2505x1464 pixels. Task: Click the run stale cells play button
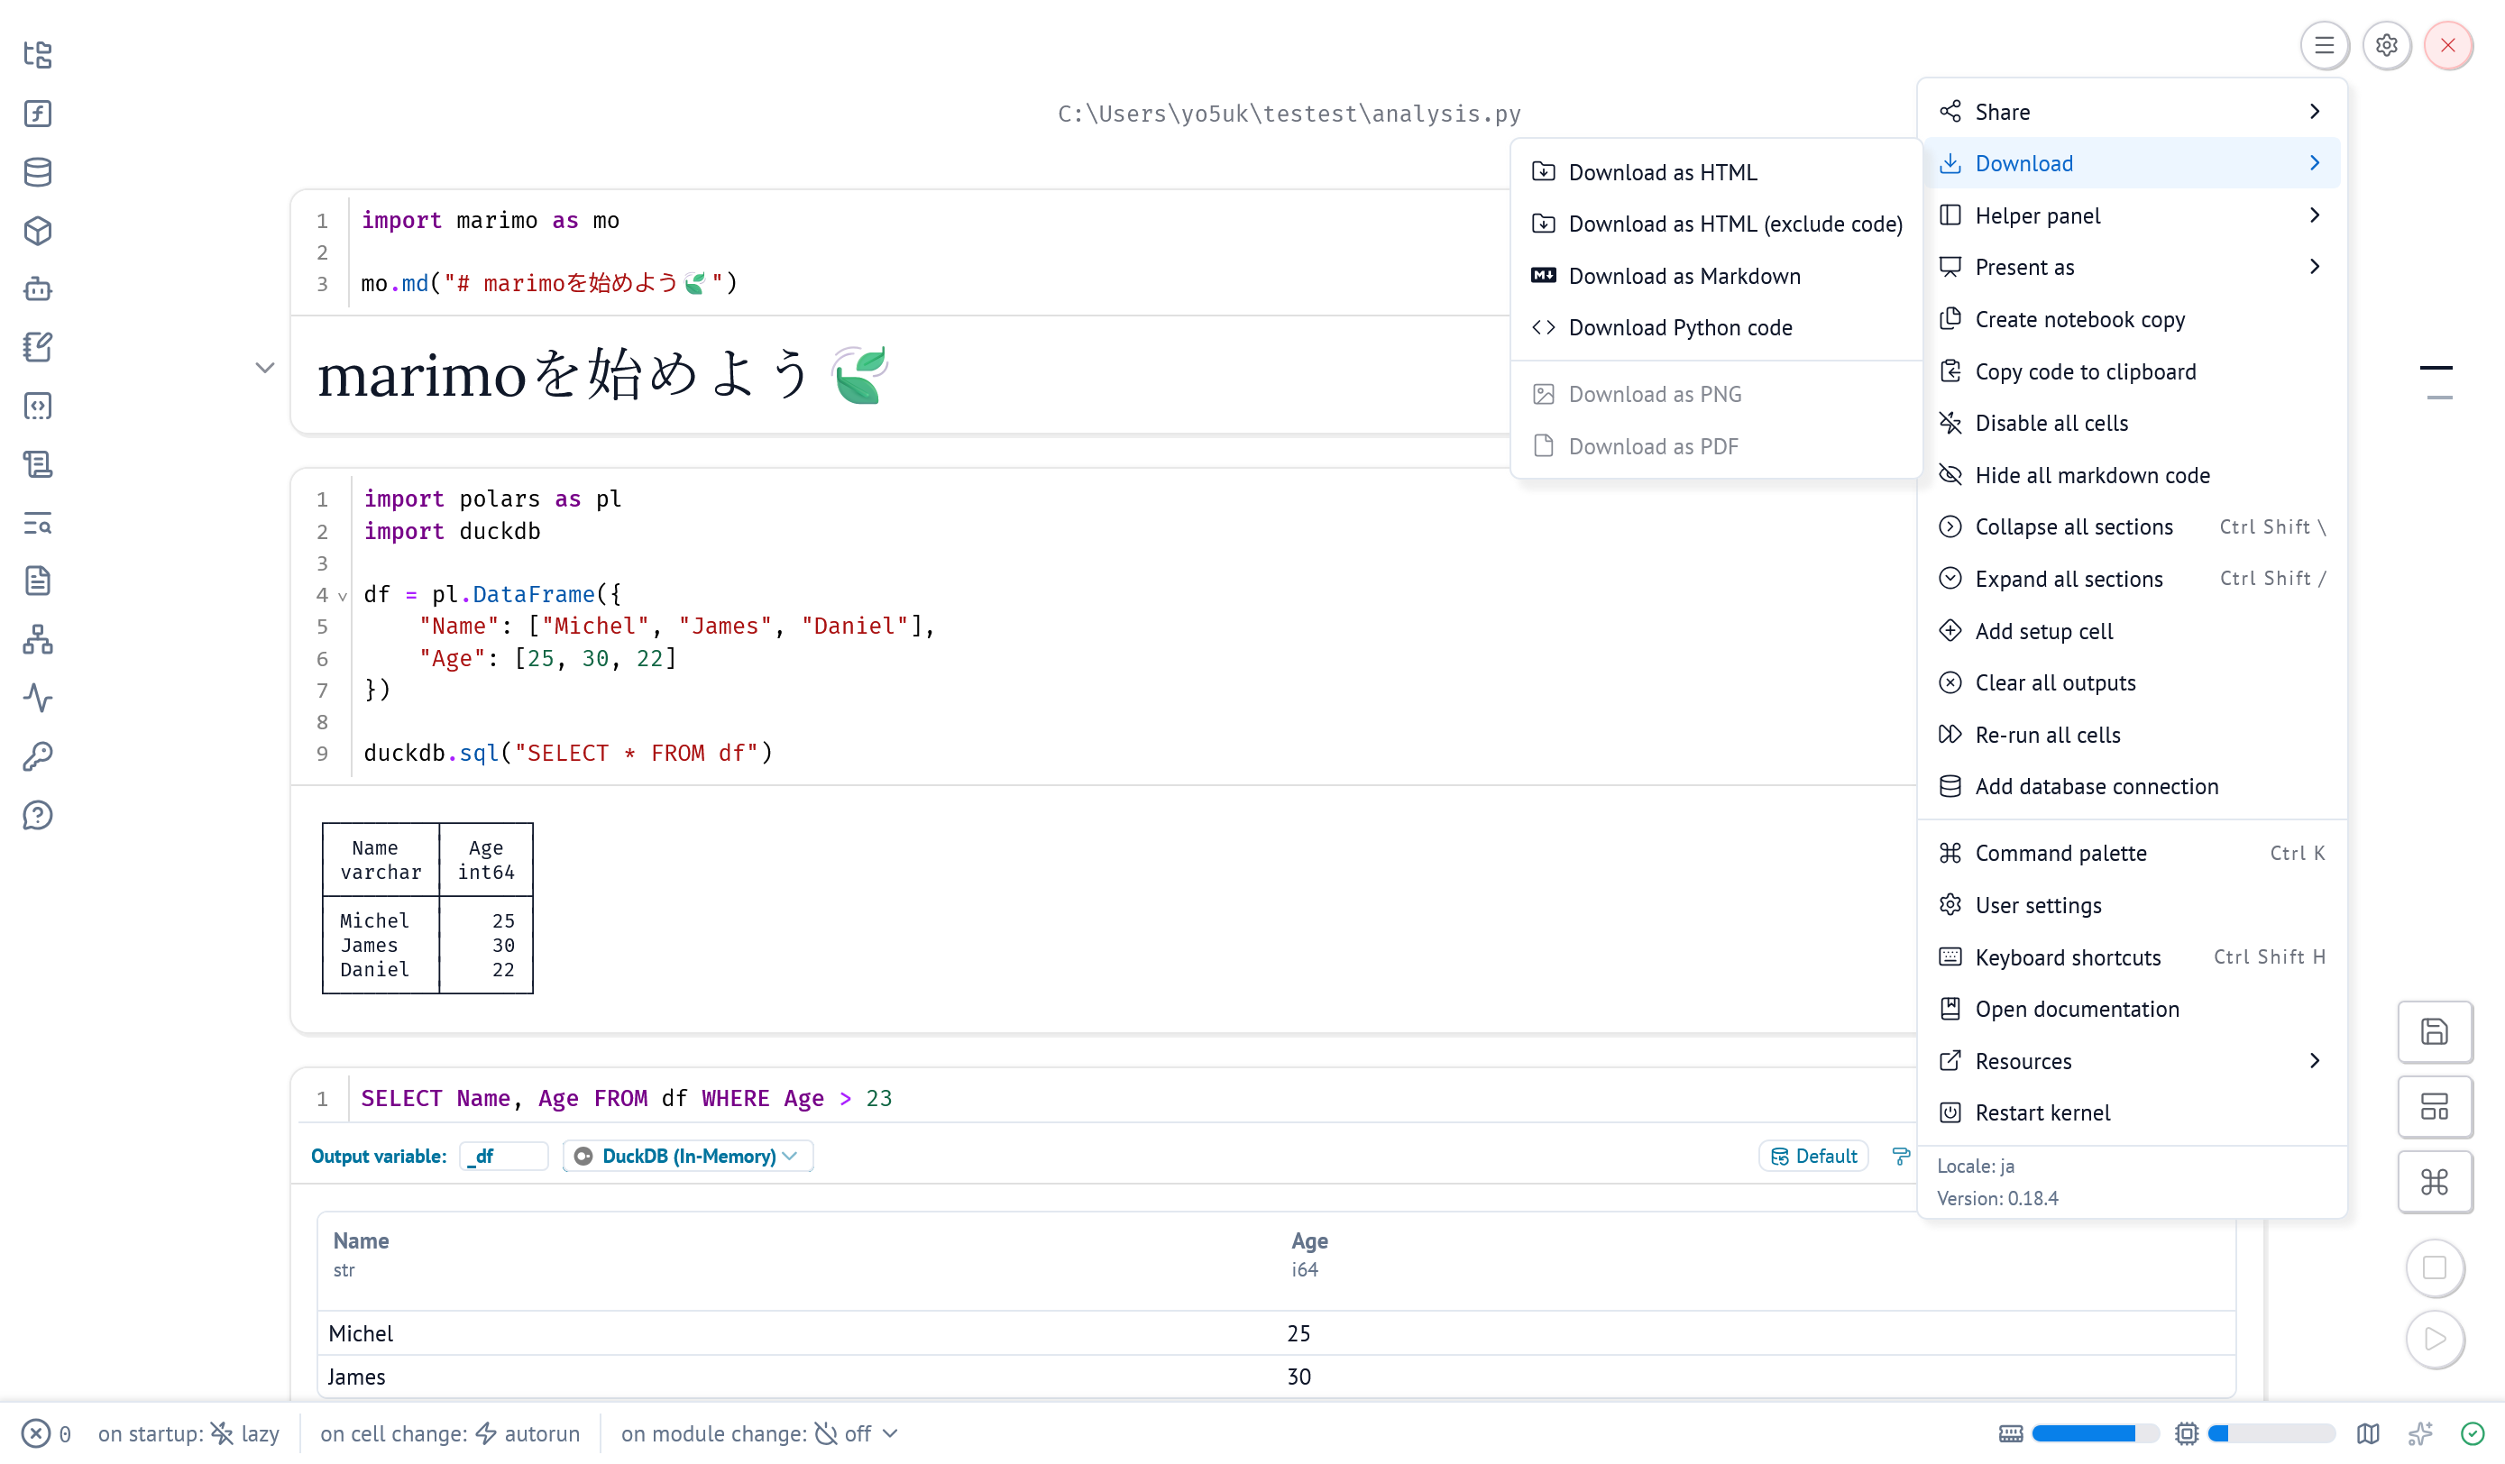click(x=2434, y=1339)
